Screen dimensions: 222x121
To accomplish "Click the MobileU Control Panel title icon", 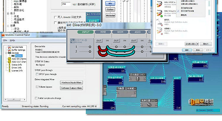I will click(x=3, y=35).
